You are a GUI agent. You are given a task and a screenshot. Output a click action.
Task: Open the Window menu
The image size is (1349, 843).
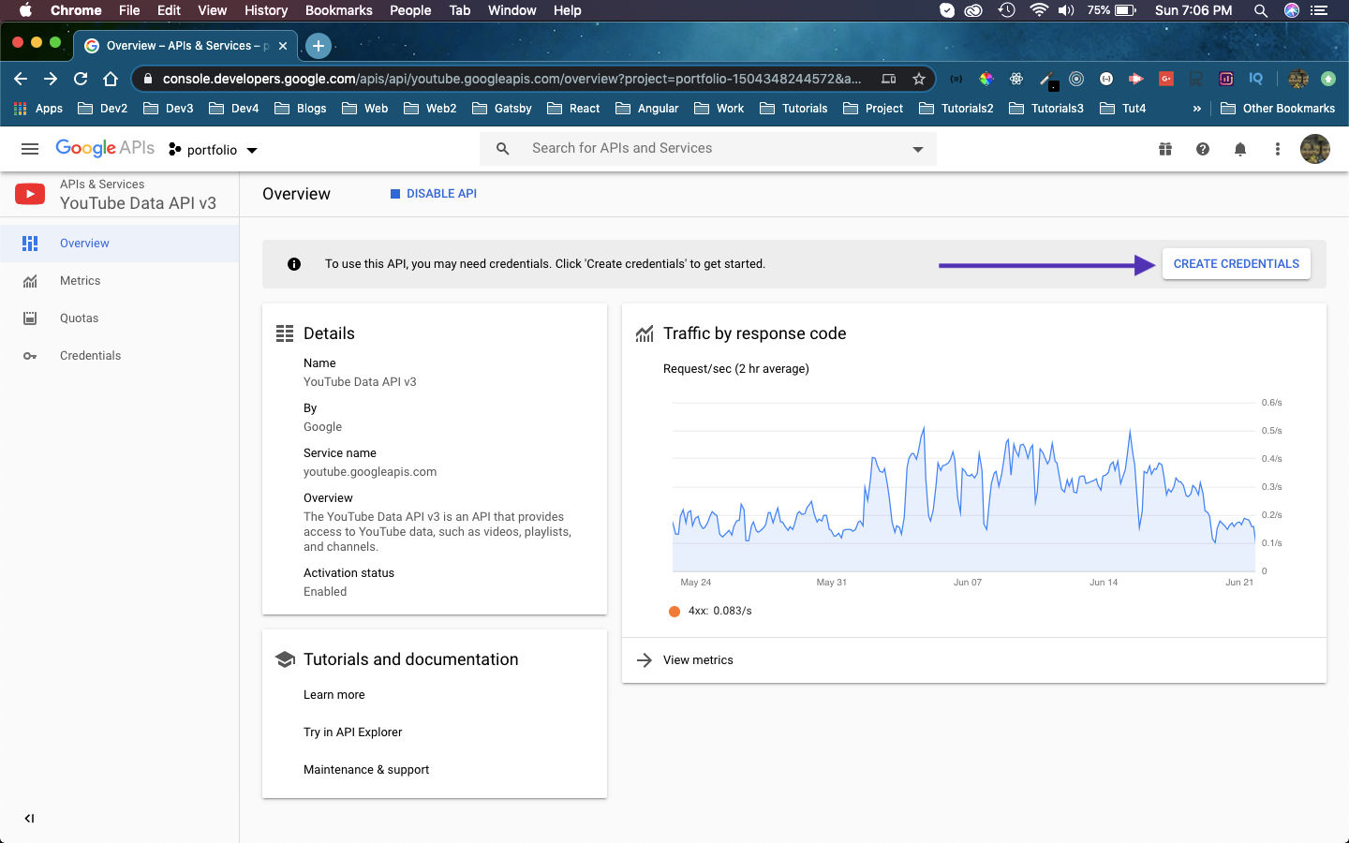[512, 10]
